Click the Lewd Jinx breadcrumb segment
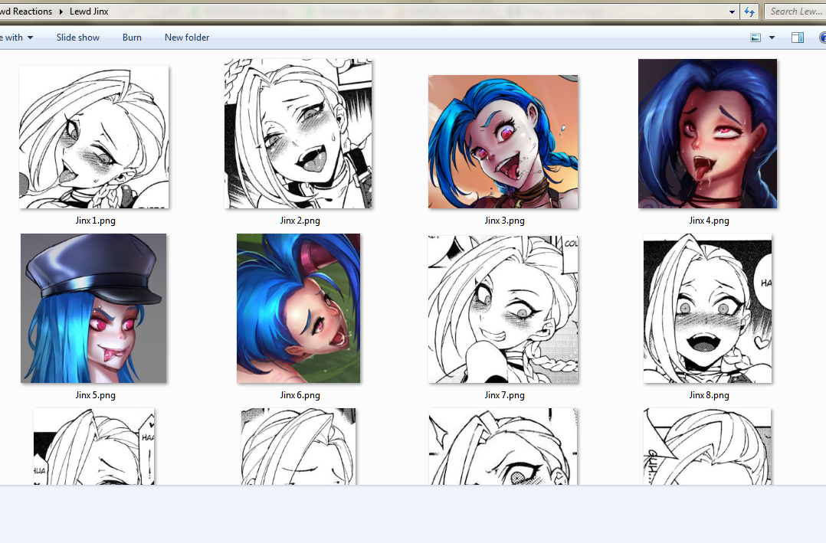The width and height of the screenshot is (826, 543). [89, 11]
